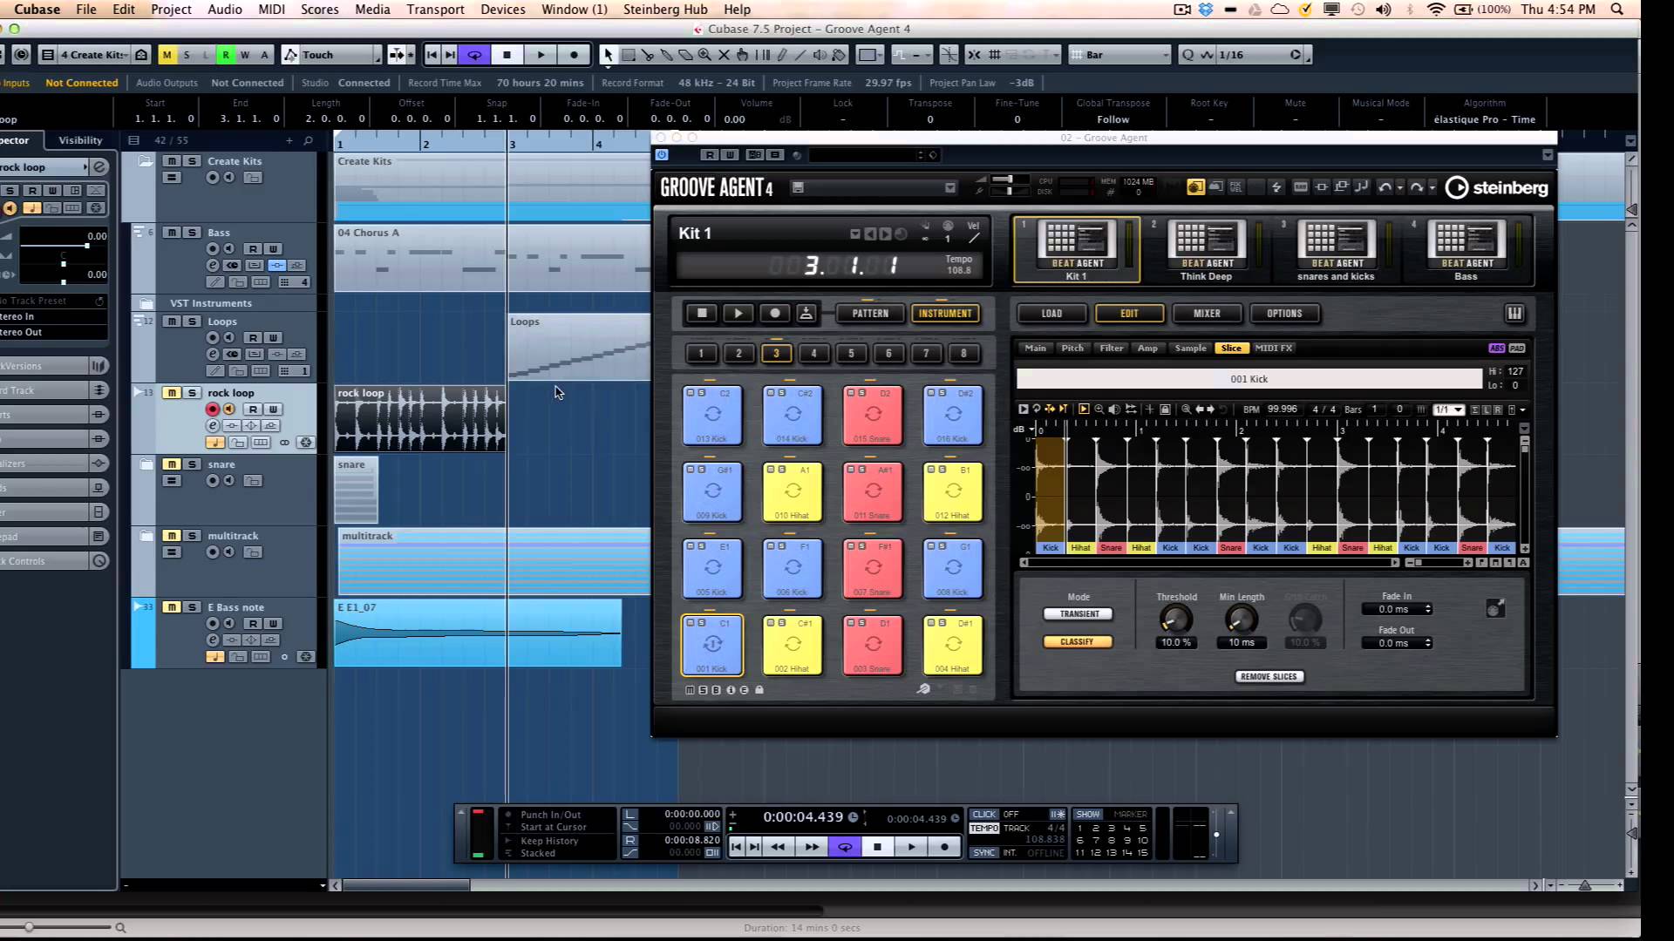Open the Transport menu
Viewport: 1674px width, 941px height.
click(x=435, y=10)
